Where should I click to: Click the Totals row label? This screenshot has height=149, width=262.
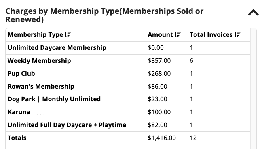[17, 138]
